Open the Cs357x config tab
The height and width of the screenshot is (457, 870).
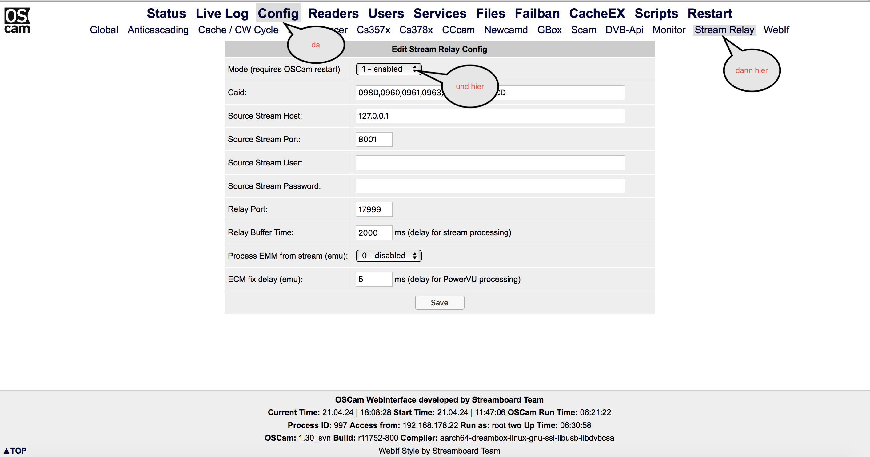(x=373, y=30)
